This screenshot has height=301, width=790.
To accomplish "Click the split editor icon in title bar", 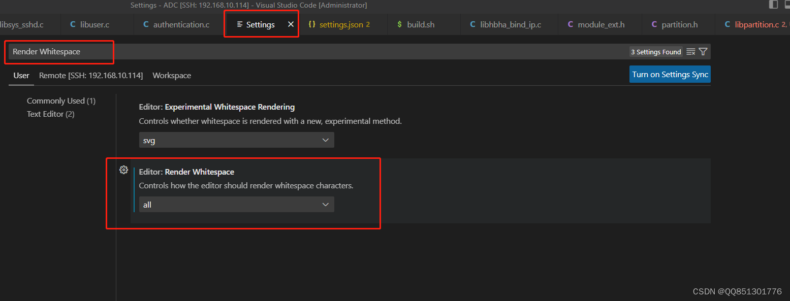I will pyautogui.click(x=773, y=5).
